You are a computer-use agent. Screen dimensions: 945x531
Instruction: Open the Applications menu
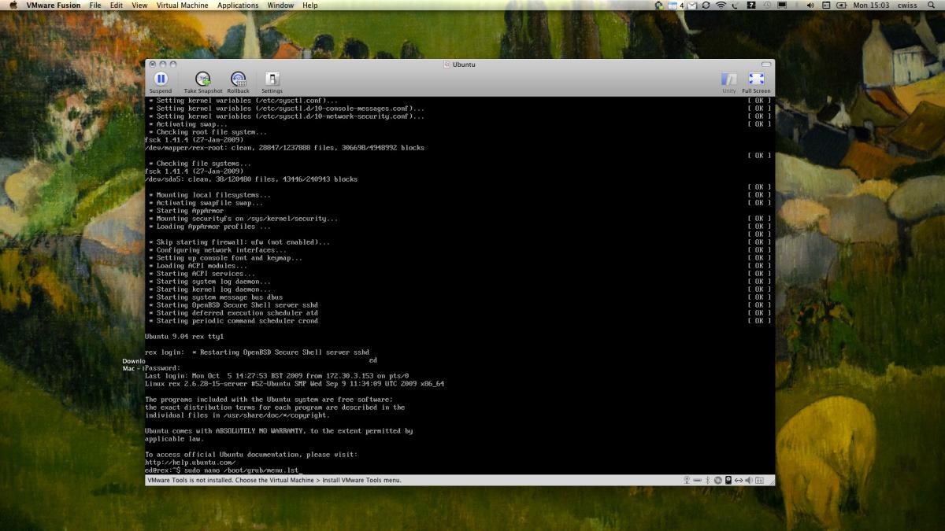tap(238, 6)
